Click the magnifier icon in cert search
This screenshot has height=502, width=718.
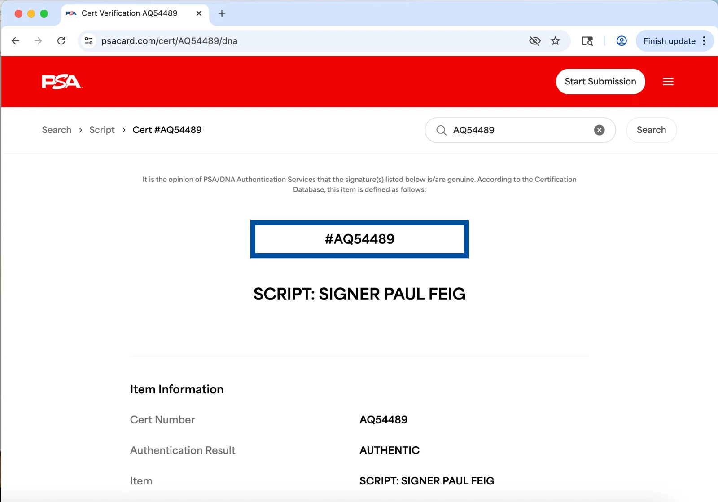tap(442, 130)
